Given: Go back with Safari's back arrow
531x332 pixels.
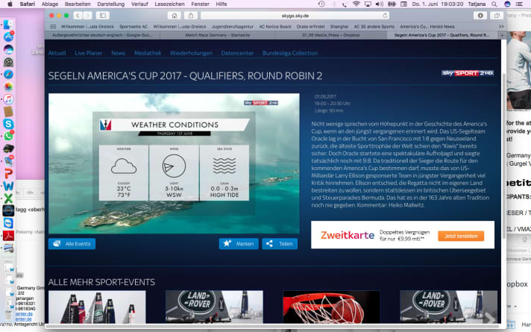Looking at the screenshot, I should pyautogui.click(x=78, y=16).
